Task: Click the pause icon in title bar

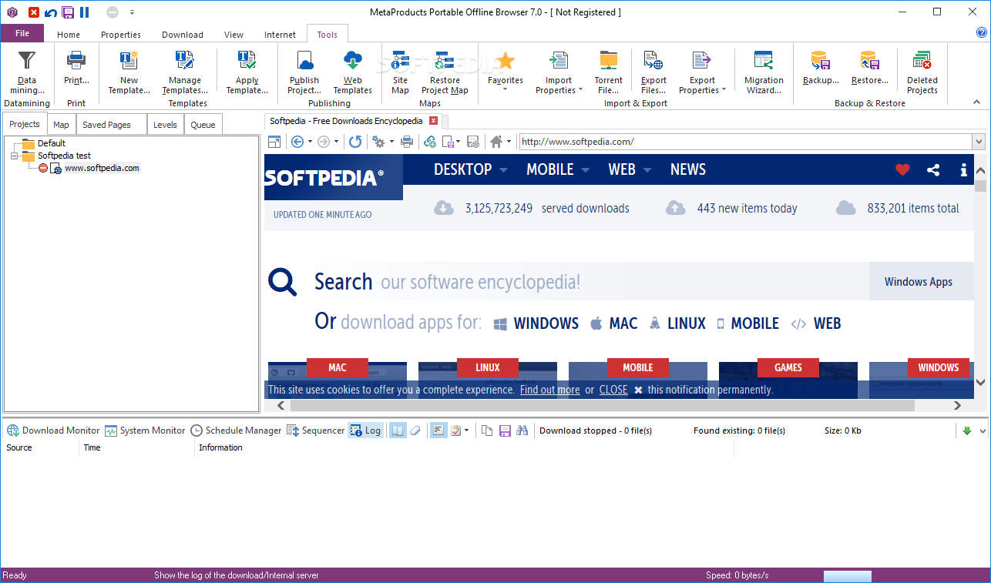Action: click(85, 12)
